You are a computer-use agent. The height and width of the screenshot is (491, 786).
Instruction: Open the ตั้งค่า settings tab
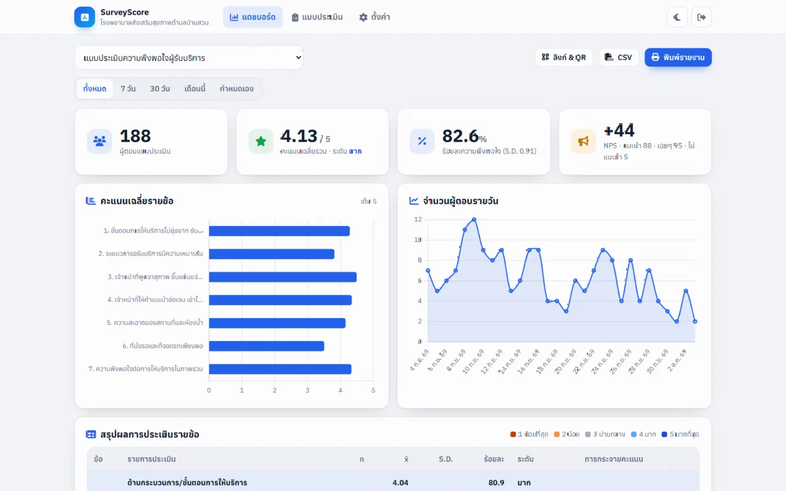click(375, 17)
